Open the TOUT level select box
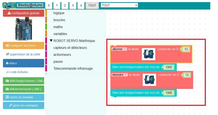The width and height of the screenshot is (218, 115). point(119,5)
